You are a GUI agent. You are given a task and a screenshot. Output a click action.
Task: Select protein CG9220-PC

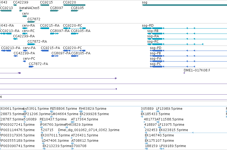[72, 48]
